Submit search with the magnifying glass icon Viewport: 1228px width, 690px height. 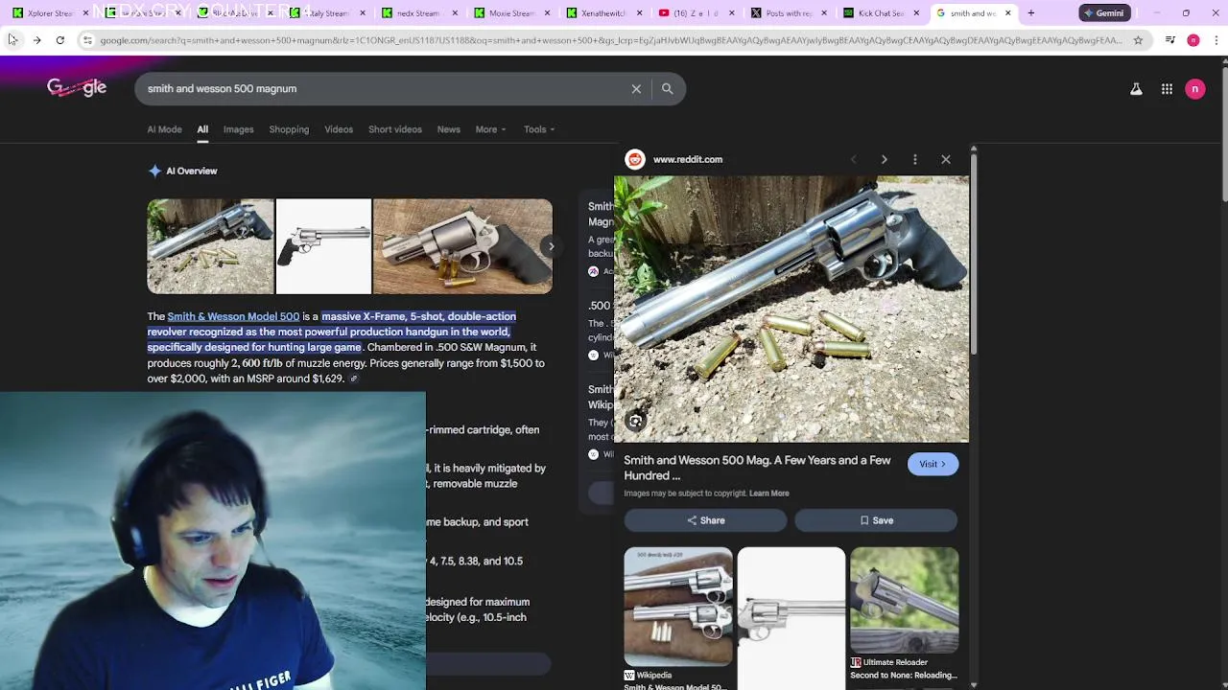[667, 88]
